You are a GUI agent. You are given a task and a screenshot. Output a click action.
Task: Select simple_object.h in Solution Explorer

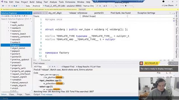(x=19, y=85)
